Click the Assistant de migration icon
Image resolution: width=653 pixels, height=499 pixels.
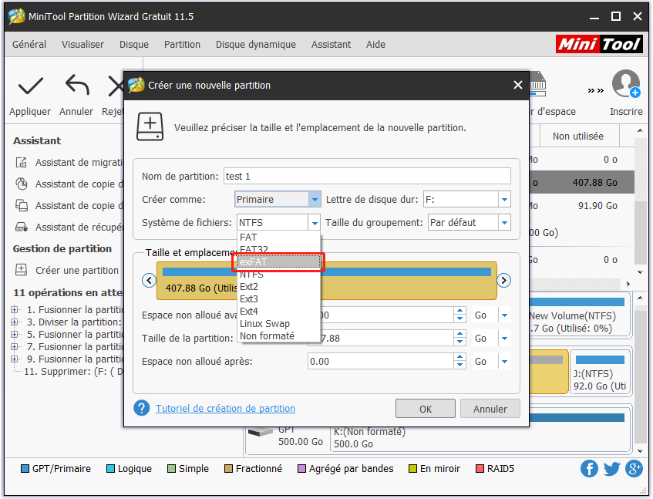pyautogui.click(x=22, y=163)
